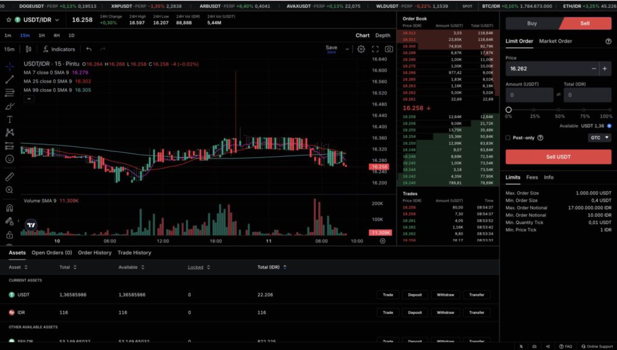
Task: Select the trend line drawing tool
Action: point(10,80)
